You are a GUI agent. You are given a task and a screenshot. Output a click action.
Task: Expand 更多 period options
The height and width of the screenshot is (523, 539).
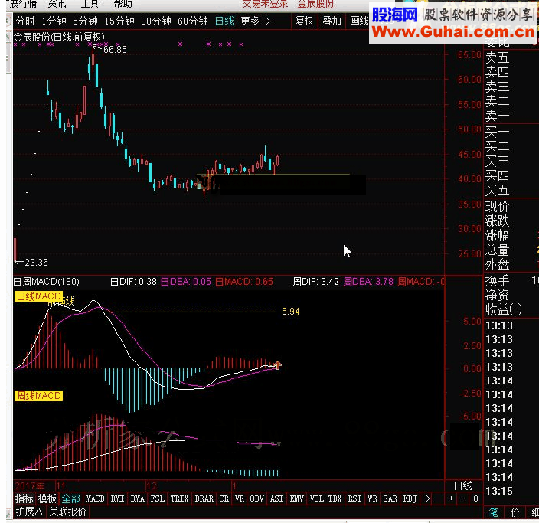click(x=256, y=21)
